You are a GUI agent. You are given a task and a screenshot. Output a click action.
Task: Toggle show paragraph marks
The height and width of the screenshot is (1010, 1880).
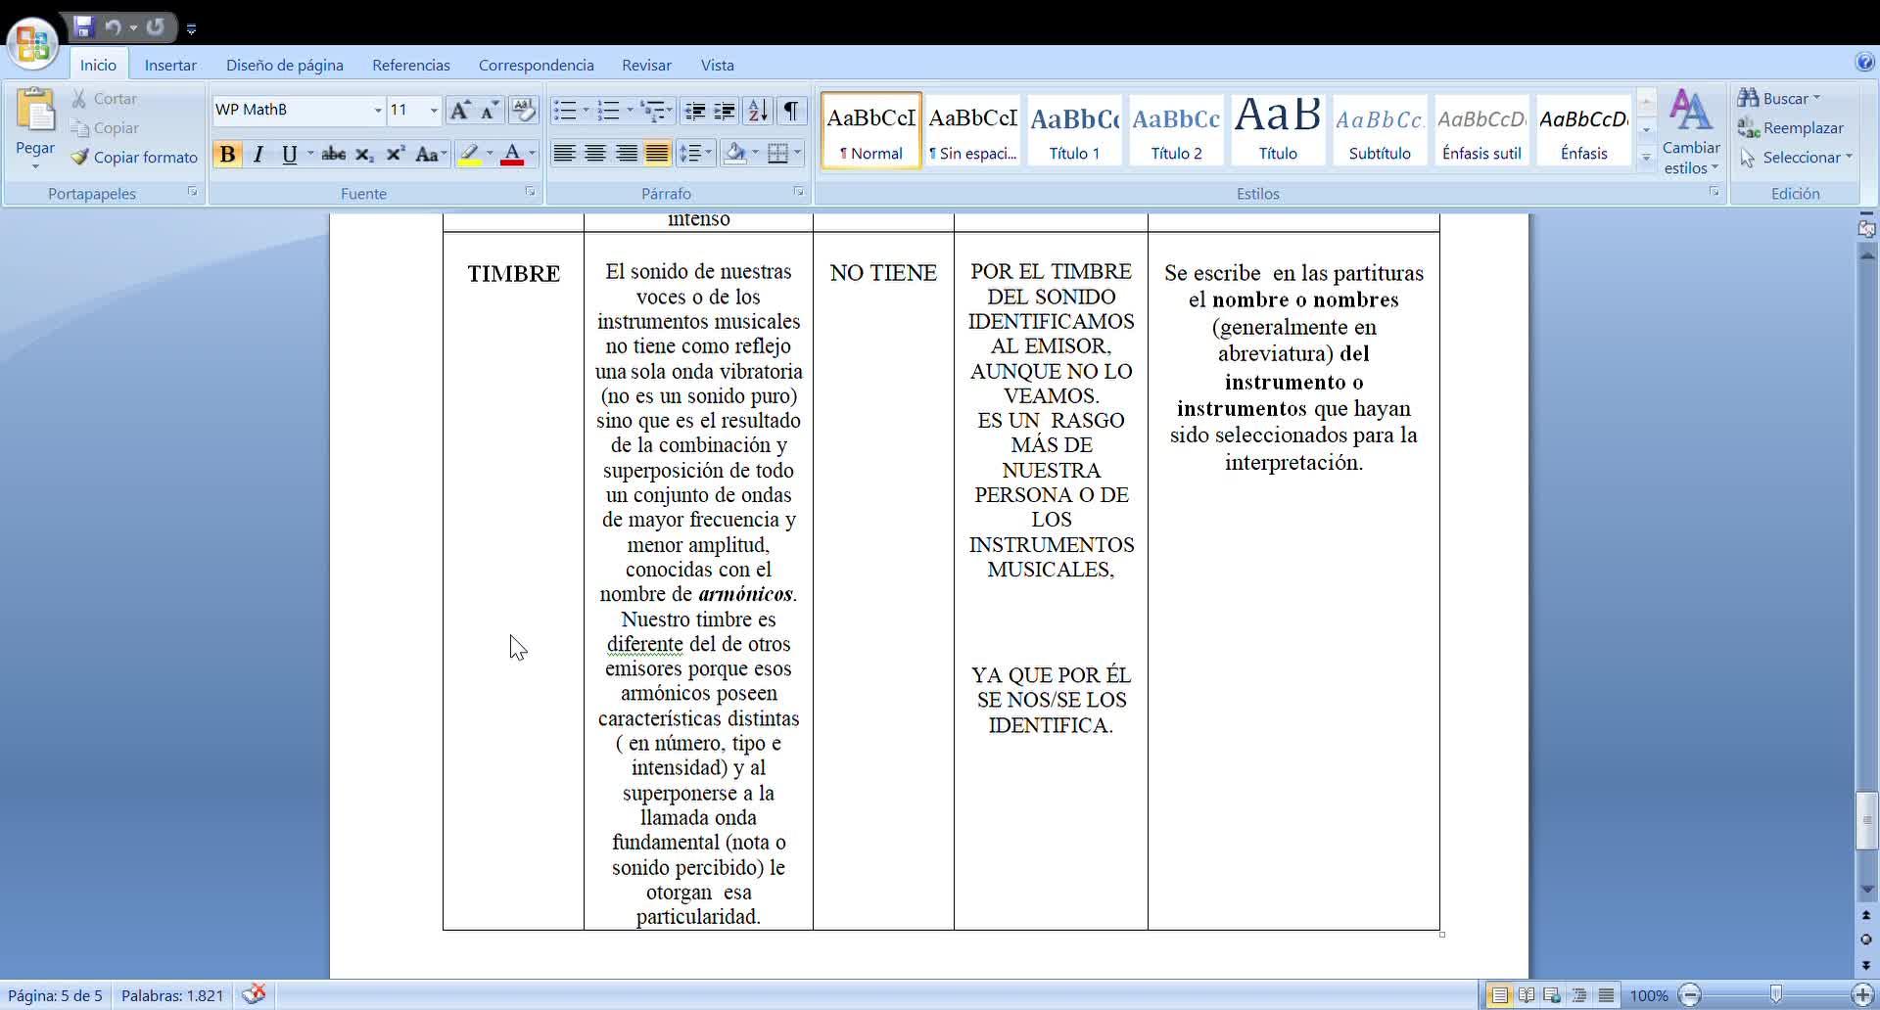(x=790, y=111)
